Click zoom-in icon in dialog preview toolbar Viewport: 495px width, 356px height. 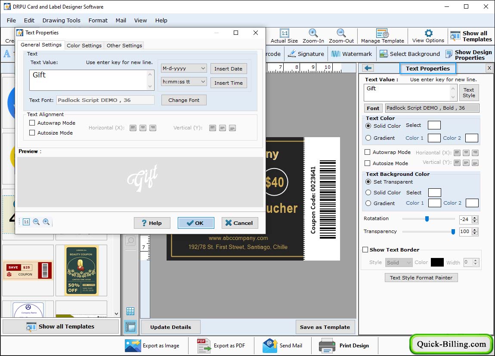coord(46,222)
